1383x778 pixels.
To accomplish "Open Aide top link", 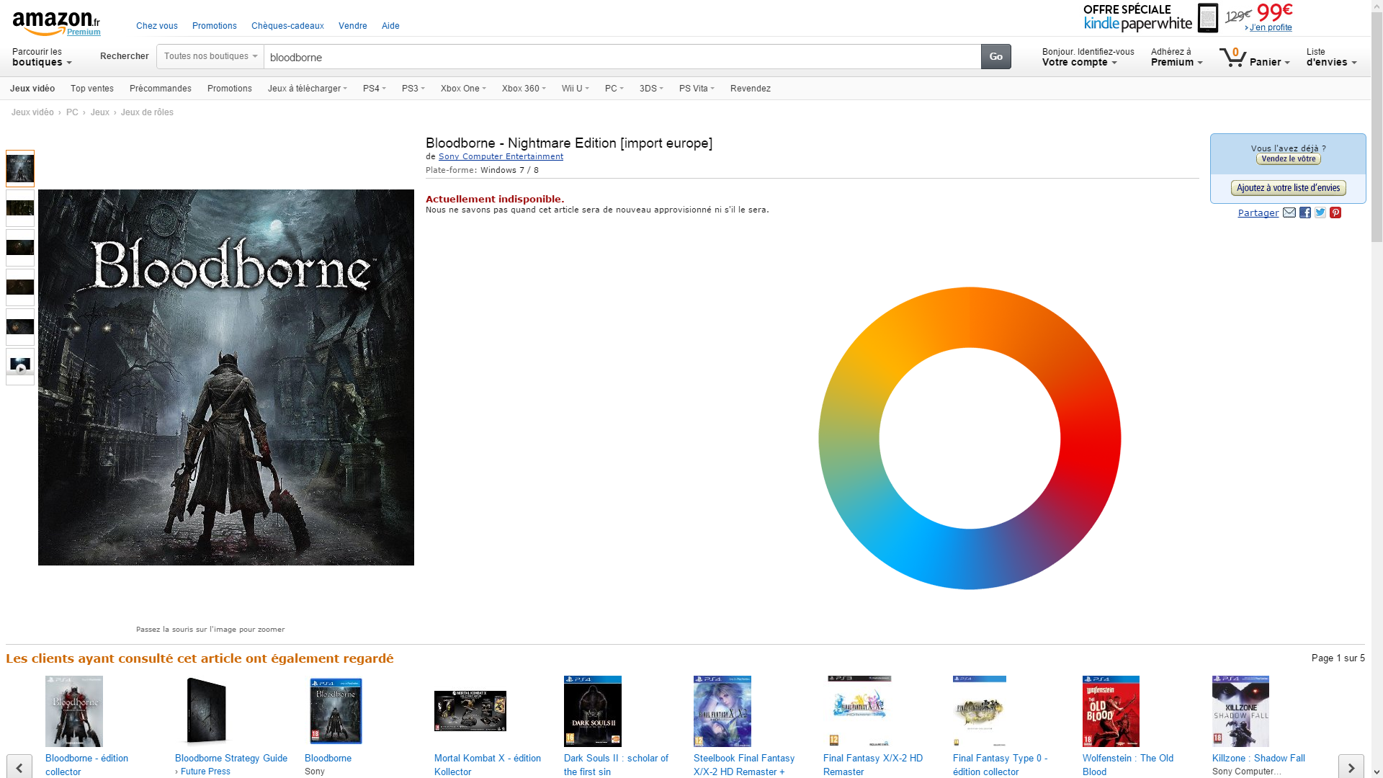I will (390, 26).
